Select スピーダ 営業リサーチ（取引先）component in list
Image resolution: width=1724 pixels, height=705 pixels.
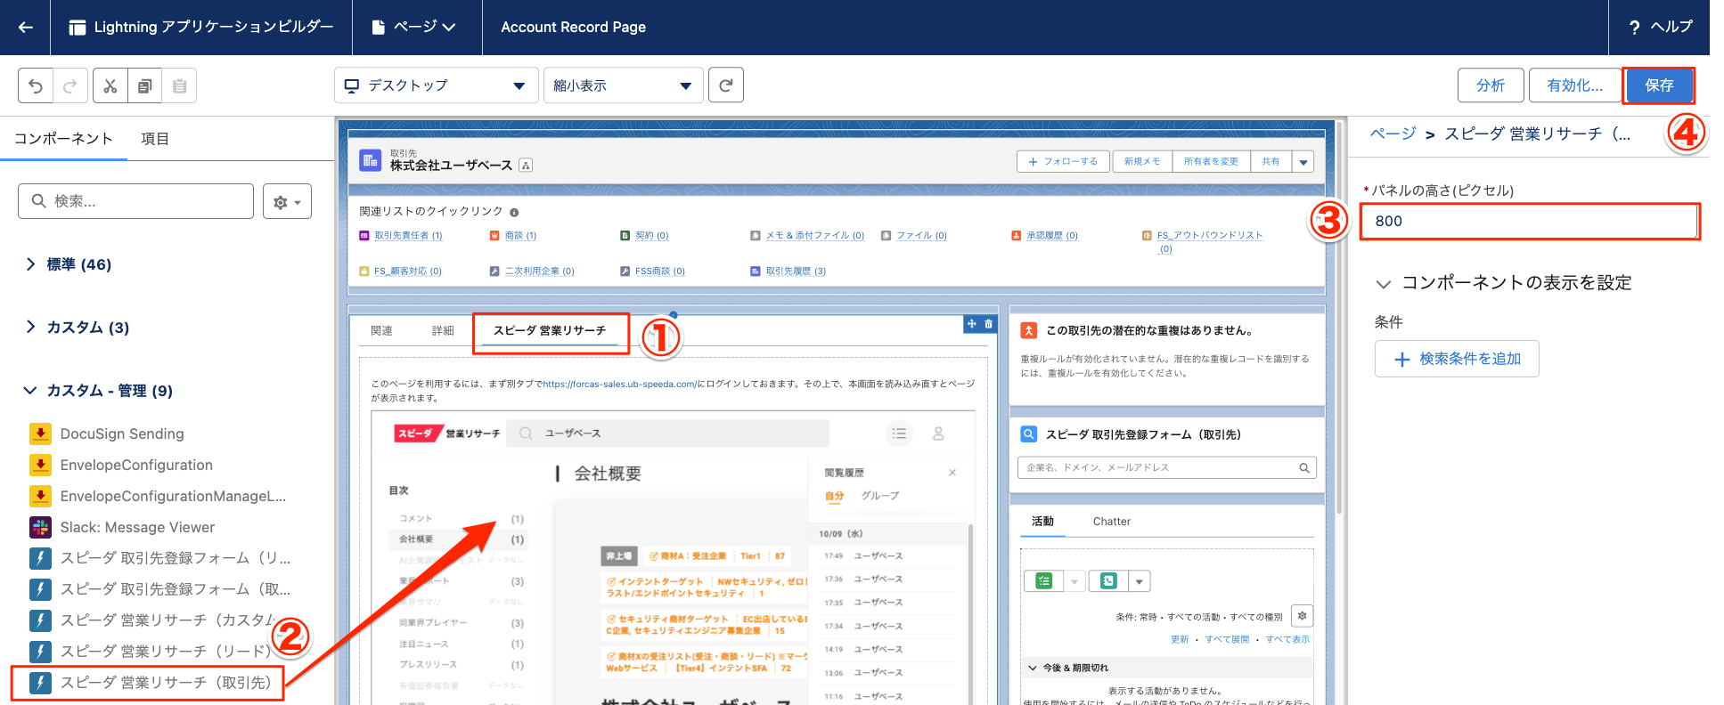165,683
